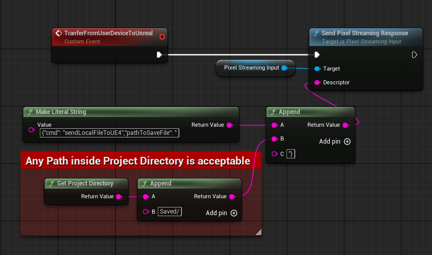The width and height of the screenshot is (432, 255).
Task: Click the Pixel Streaming Input variable output pin
Action: pos(284,67)
